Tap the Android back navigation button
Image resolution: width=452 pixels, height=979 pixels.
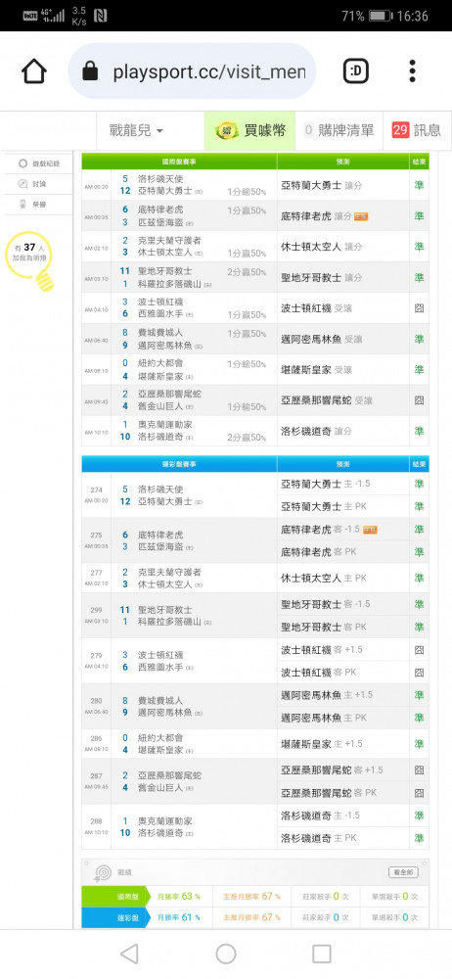tap(128, 954)
